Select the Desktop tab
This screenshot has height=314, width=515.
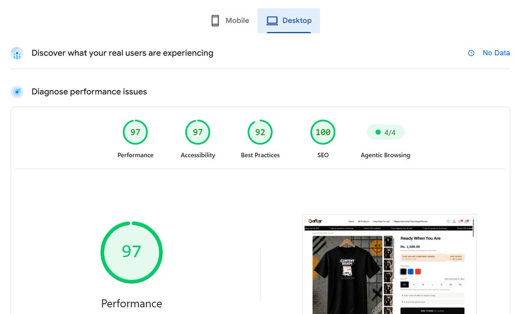coord(289,21)
